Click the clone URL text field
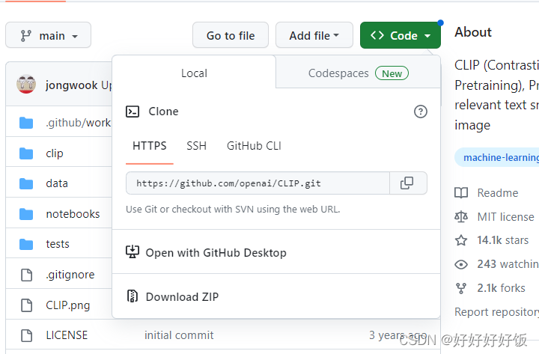The width and height of the screenshot is (539, 354). pos(258,183)
